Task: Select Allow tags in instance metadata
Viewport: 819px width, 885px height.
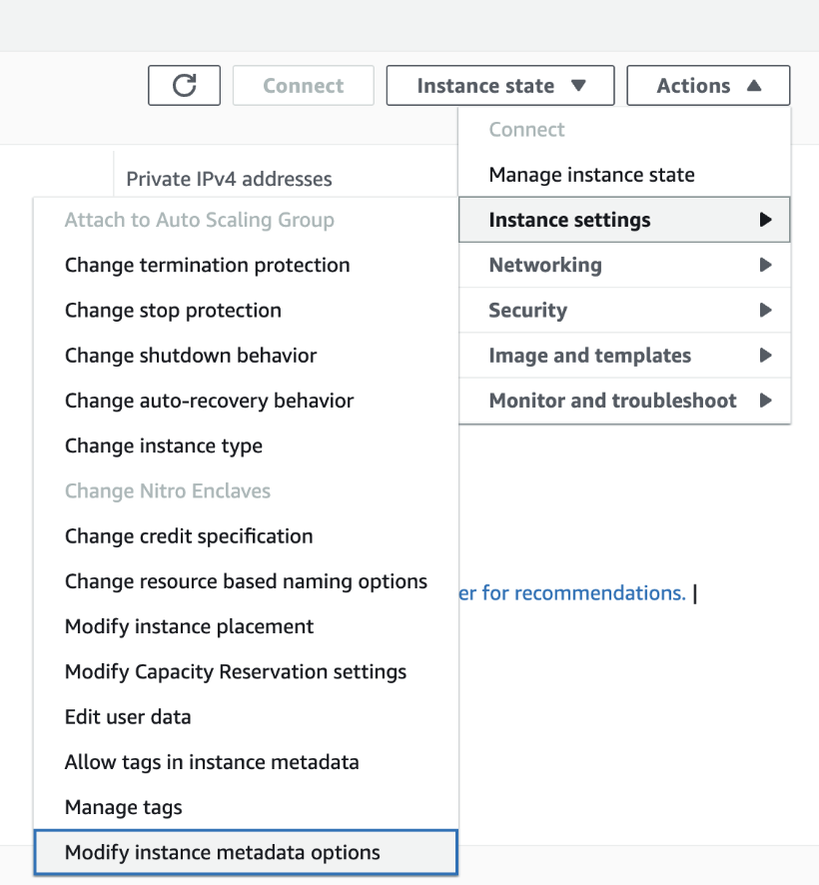Action: pos(211,761)
